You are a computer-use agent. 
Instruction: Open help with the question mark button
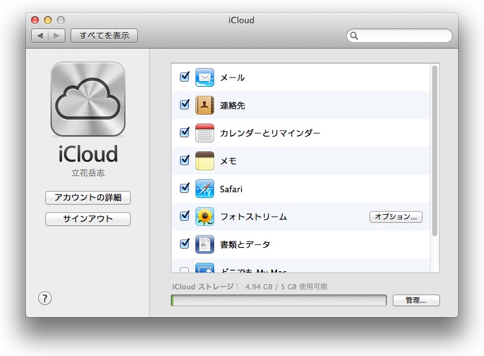click(x=45, y=298)
